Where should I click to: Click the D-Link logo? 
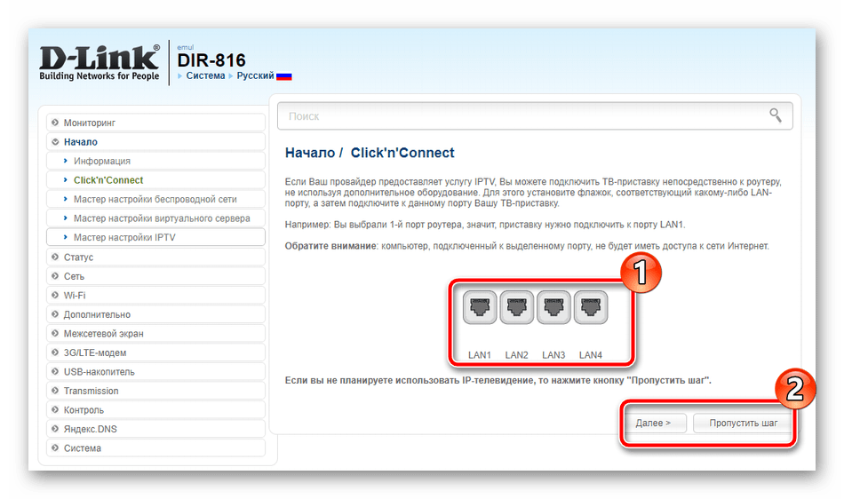click(100, 62)
